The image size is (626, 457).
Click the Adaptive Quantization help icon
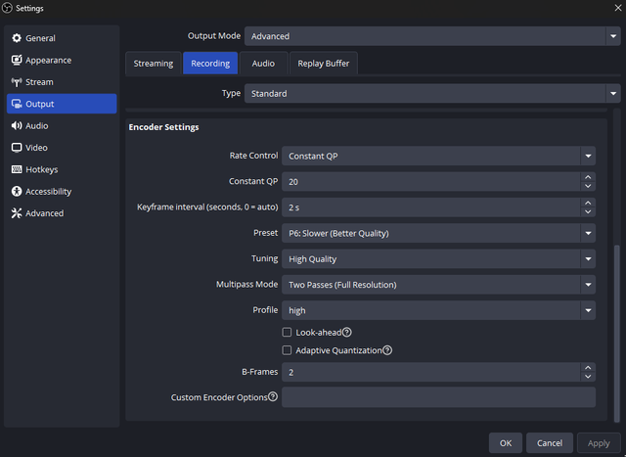(x=387, y=350)
